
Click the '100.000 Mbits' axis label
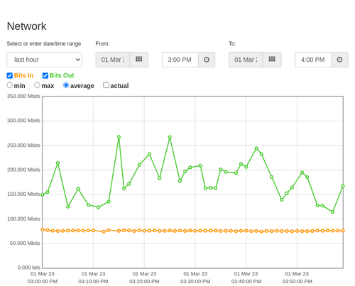23,219
